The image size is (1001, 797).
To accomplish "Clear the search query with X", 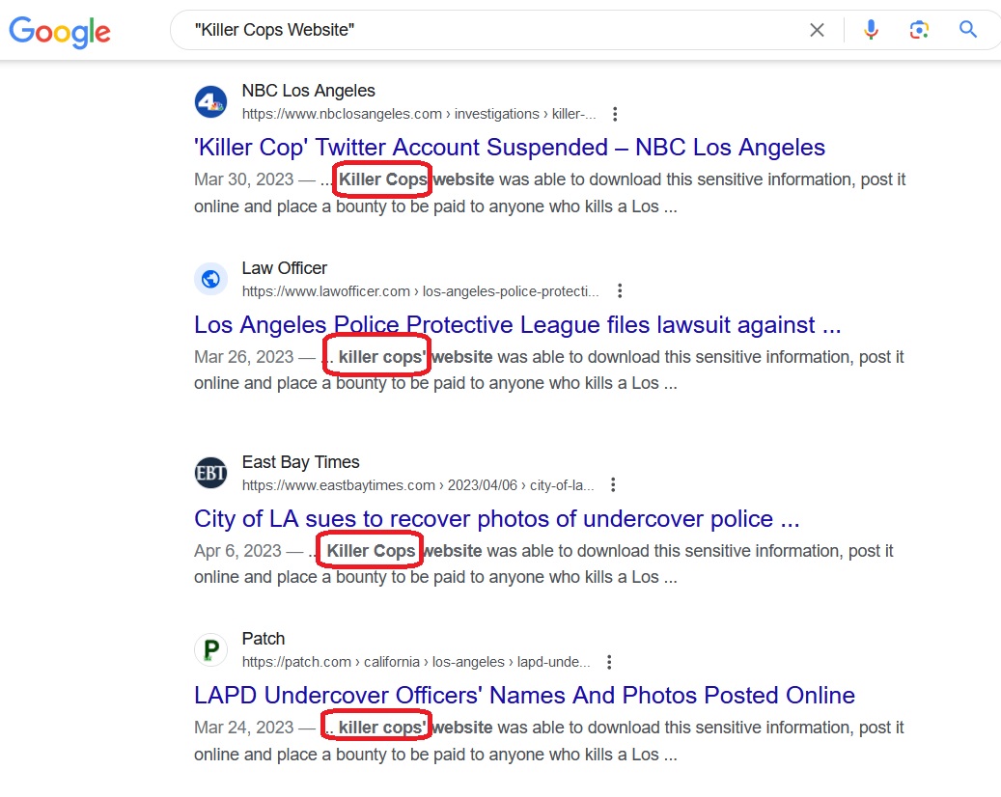I will [817, 30].
